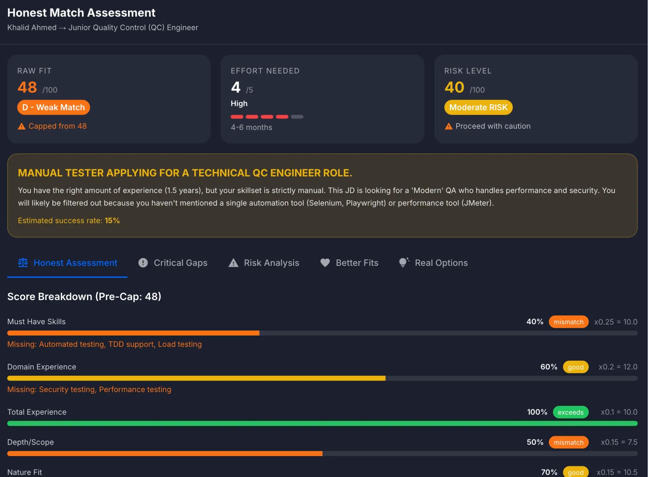
Task: Click the Must Have Skills progress bar
Action: pos(322,333)
